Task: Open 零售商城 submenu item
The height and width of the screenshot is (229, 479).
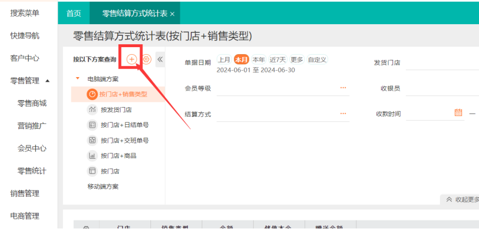Action: tap(32, 104)
